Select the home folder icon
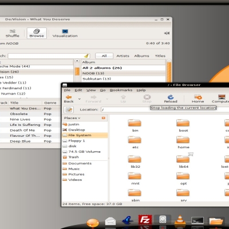The width and height of the screenshot is (229, 229). click(x=183, y=140)
